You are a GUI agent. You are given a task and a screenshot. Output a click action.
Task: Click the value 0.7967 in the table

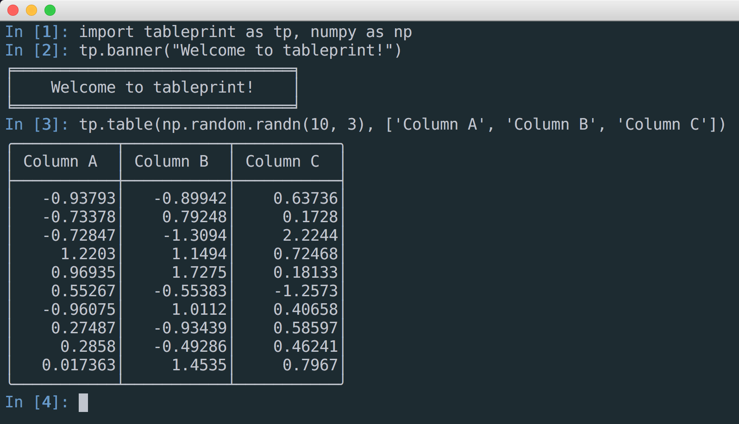(310, 365)
